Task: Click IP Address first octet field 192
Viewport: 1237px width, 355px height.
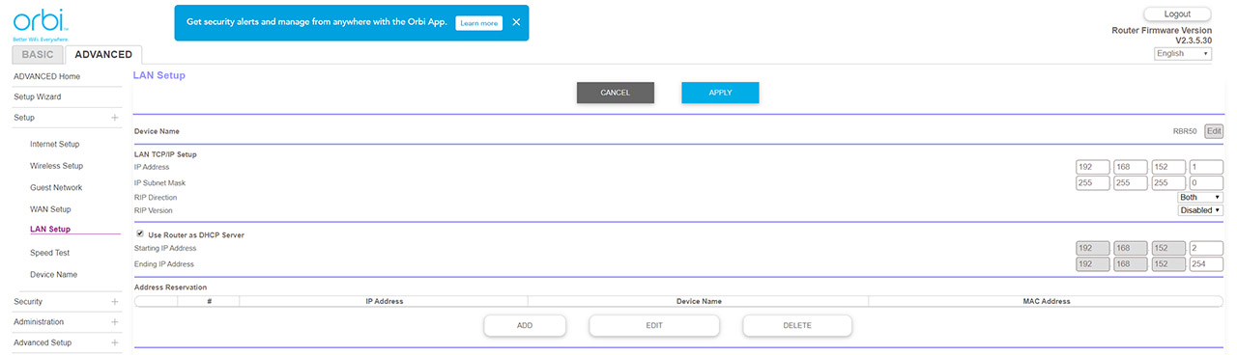Action: click(x=1092, y=167)
